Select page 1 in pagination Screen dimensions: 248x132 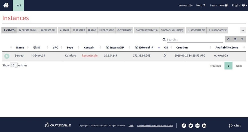click(228, 66)
